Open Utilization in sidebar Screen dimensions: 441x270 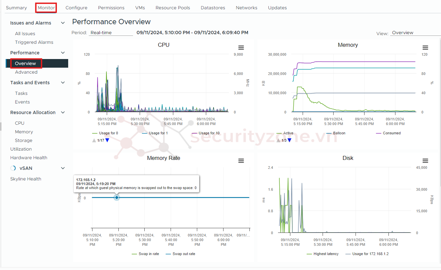21,149
